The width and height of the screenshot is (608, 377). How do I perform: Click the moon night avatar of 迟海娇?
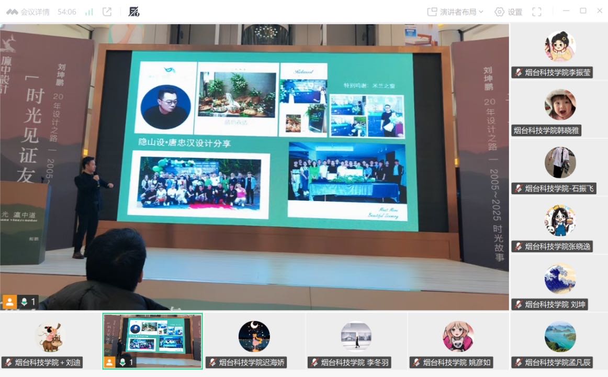pyautogui.click(x=254, y=337)
